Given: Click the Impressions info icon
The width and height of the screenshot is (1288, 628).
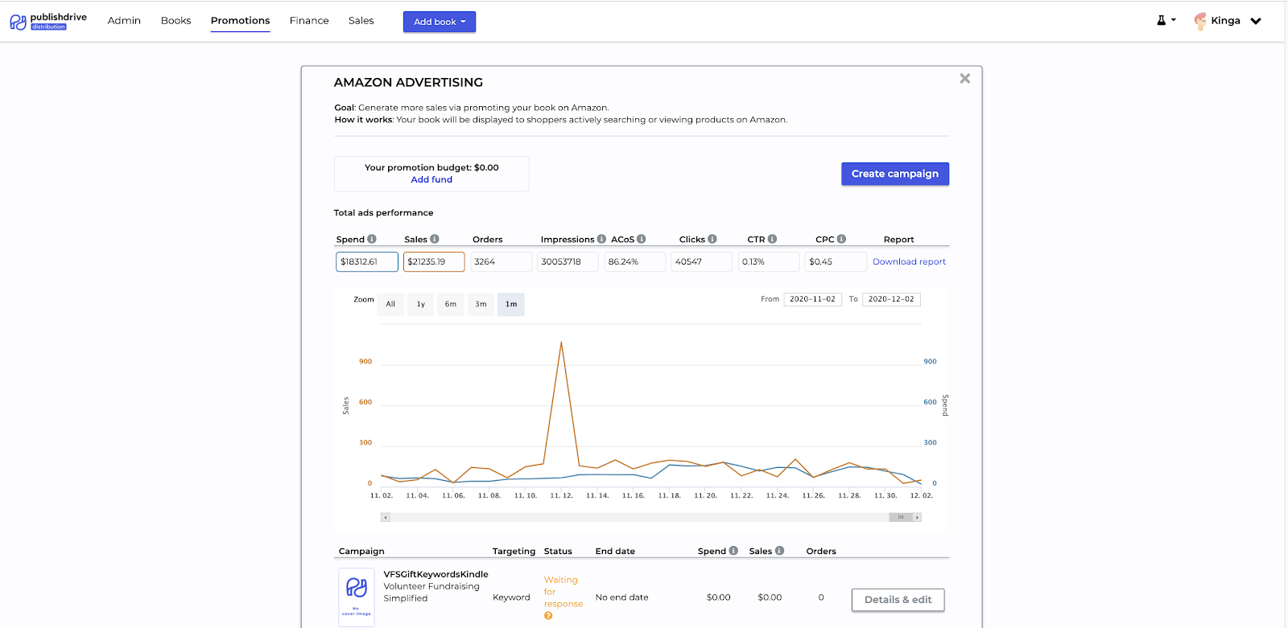Looking at the screenshot, I should (x=601, y=239).
